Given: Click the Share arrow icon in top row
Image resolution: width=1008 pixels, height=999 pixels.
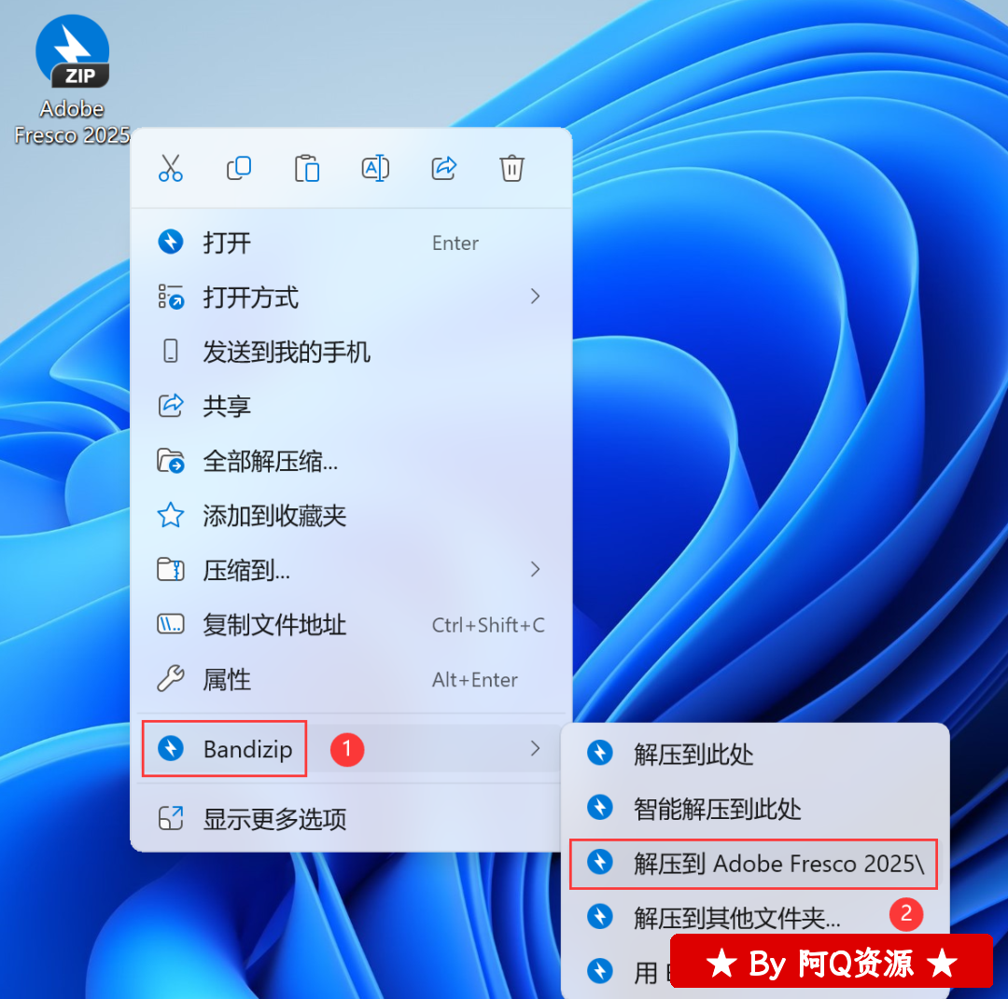Looking at the screenshot, I should tap(443, 168).
